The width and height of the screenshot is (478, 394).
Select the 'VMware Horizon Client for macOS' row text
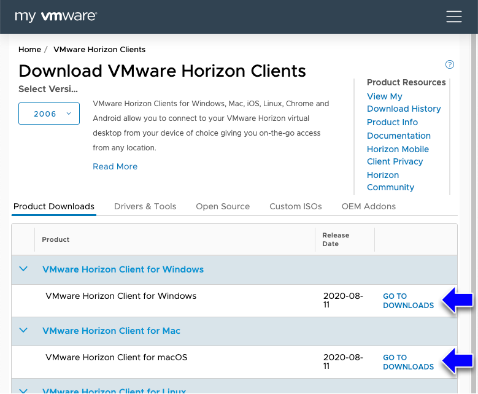click(x=117, y=357)
